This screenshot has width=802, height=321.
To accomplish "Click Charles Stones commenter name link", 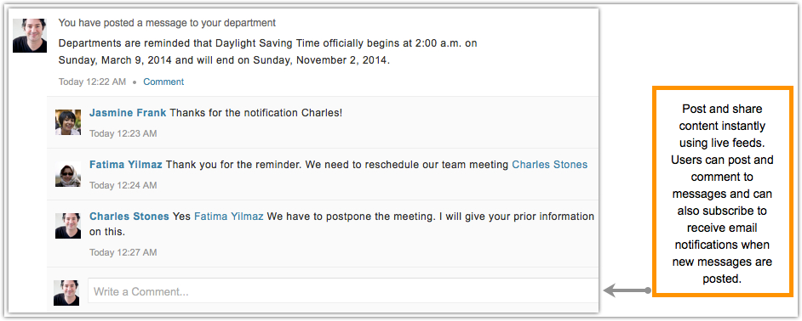I will [x=129, y=217].
